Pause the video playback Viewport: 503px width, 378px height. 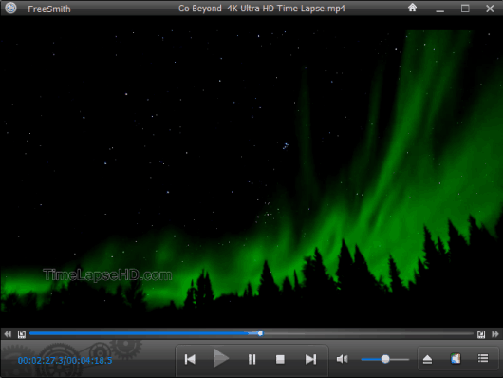[251, 359]
